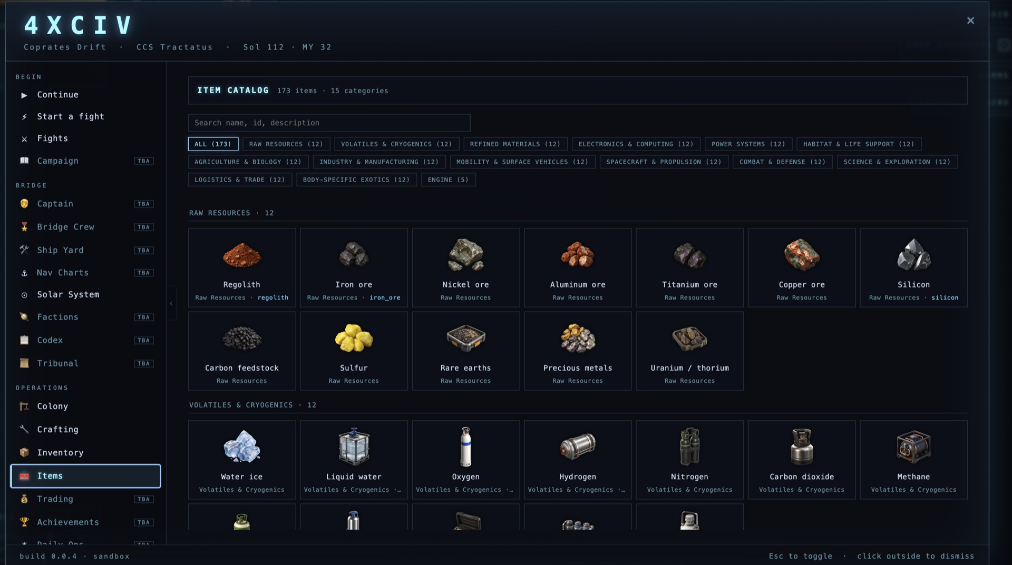Open the Trading menu entry
Image resolution: width=1012 pixels, height=565 pixels.
tap(85, 499)
